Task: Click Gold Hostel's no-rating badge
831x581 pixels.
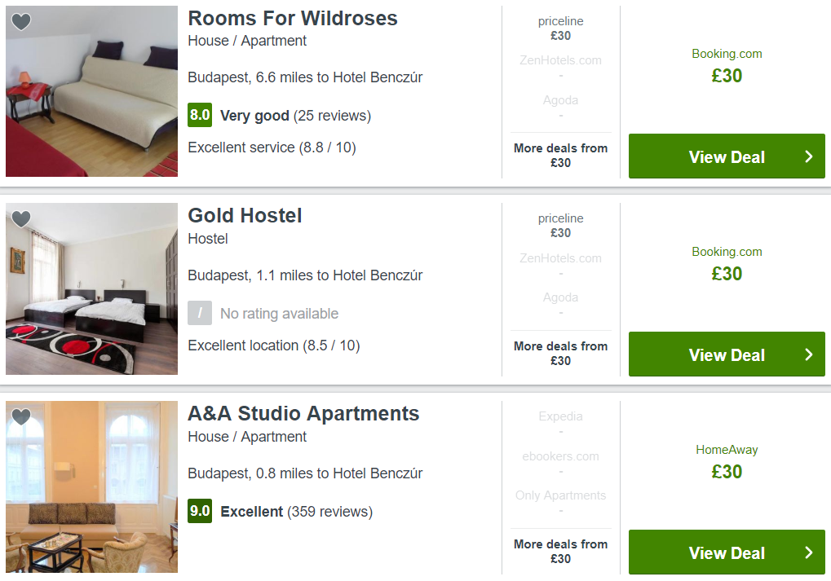Action: pyautogui.click(x=200, y=313)
